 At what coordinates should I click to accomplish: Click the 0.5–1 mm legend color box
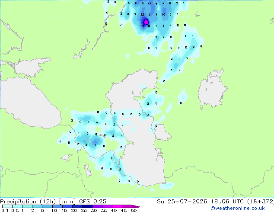tap(17, 206)
